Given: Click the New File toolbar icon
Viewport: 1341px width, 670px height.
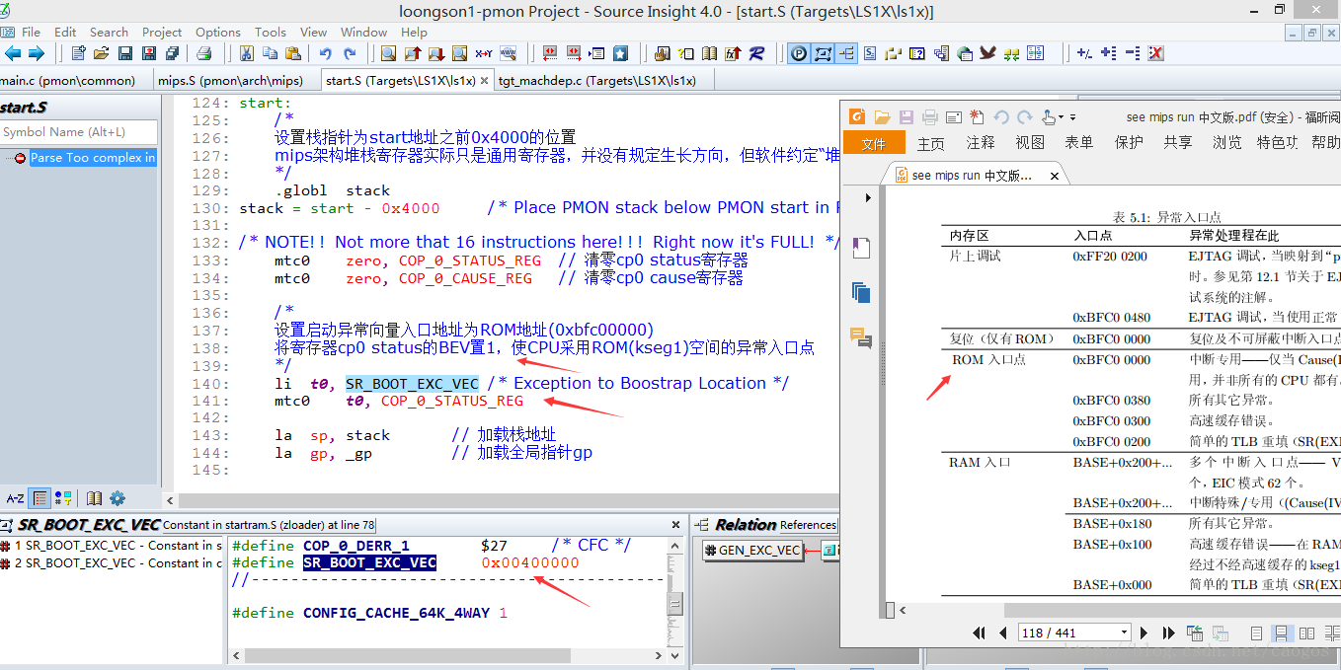Looking at the screenshot, I should tap(78, 53).
